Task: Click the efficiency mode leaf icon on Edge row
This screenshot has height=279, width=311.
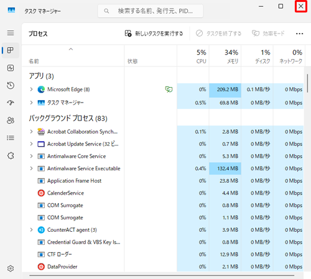Action: click(x=169, y=89)
